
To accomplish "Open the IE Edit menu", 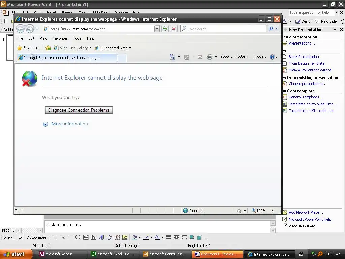I will [31, 38].
